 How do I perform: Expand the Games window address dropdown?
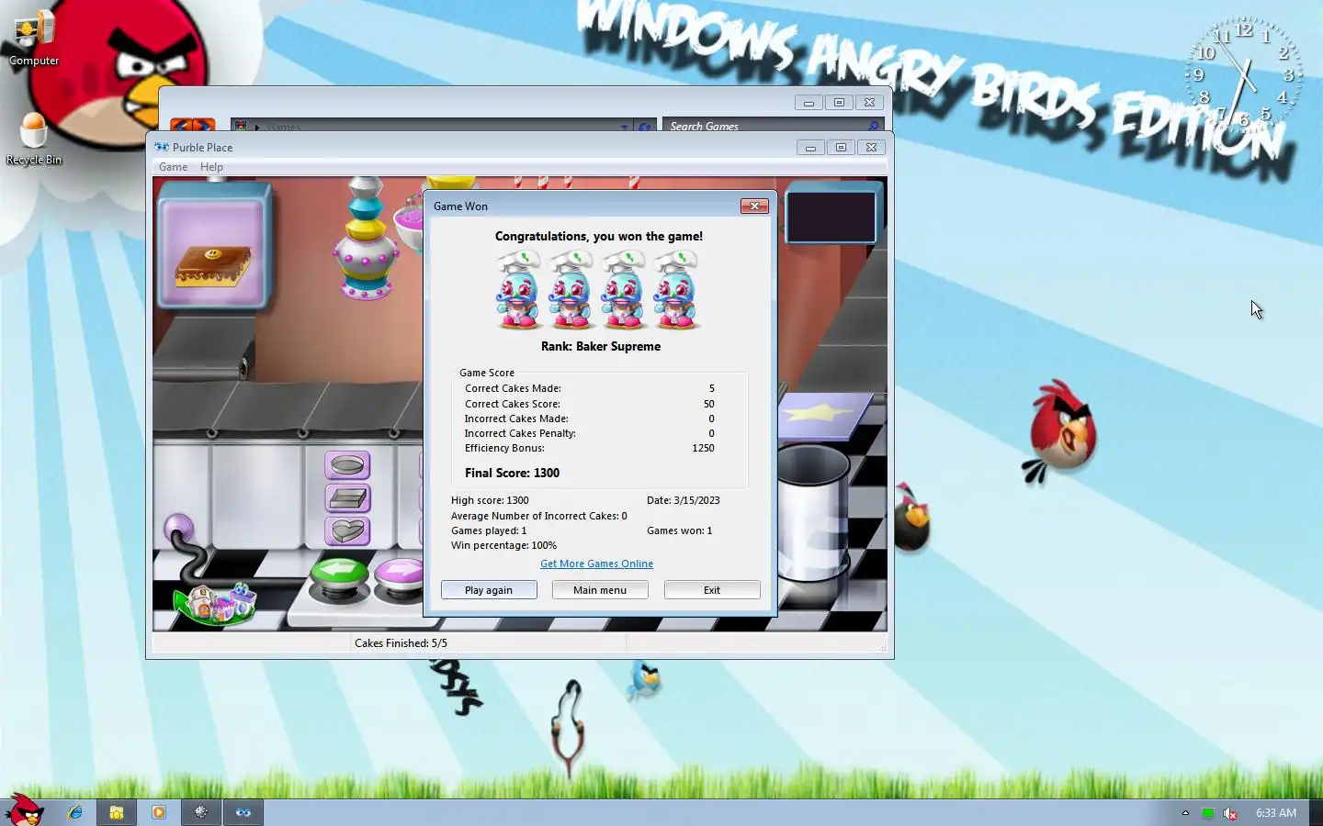click(x=624, y=127)
